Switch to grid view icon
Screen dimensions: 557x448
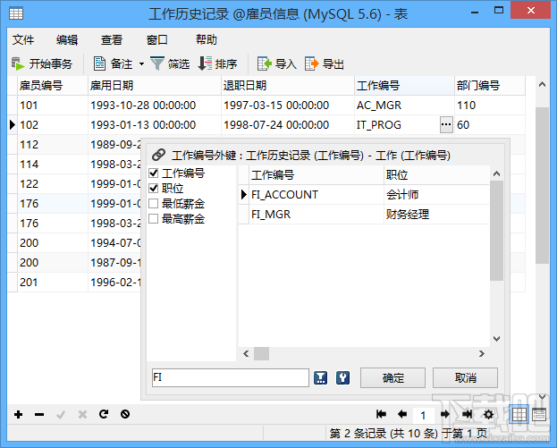[x=519, y=414]
